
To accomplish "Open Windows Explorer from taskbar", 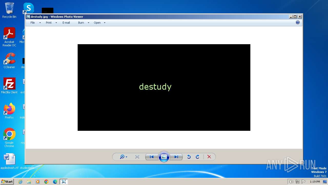I will (x=29, y=182).
